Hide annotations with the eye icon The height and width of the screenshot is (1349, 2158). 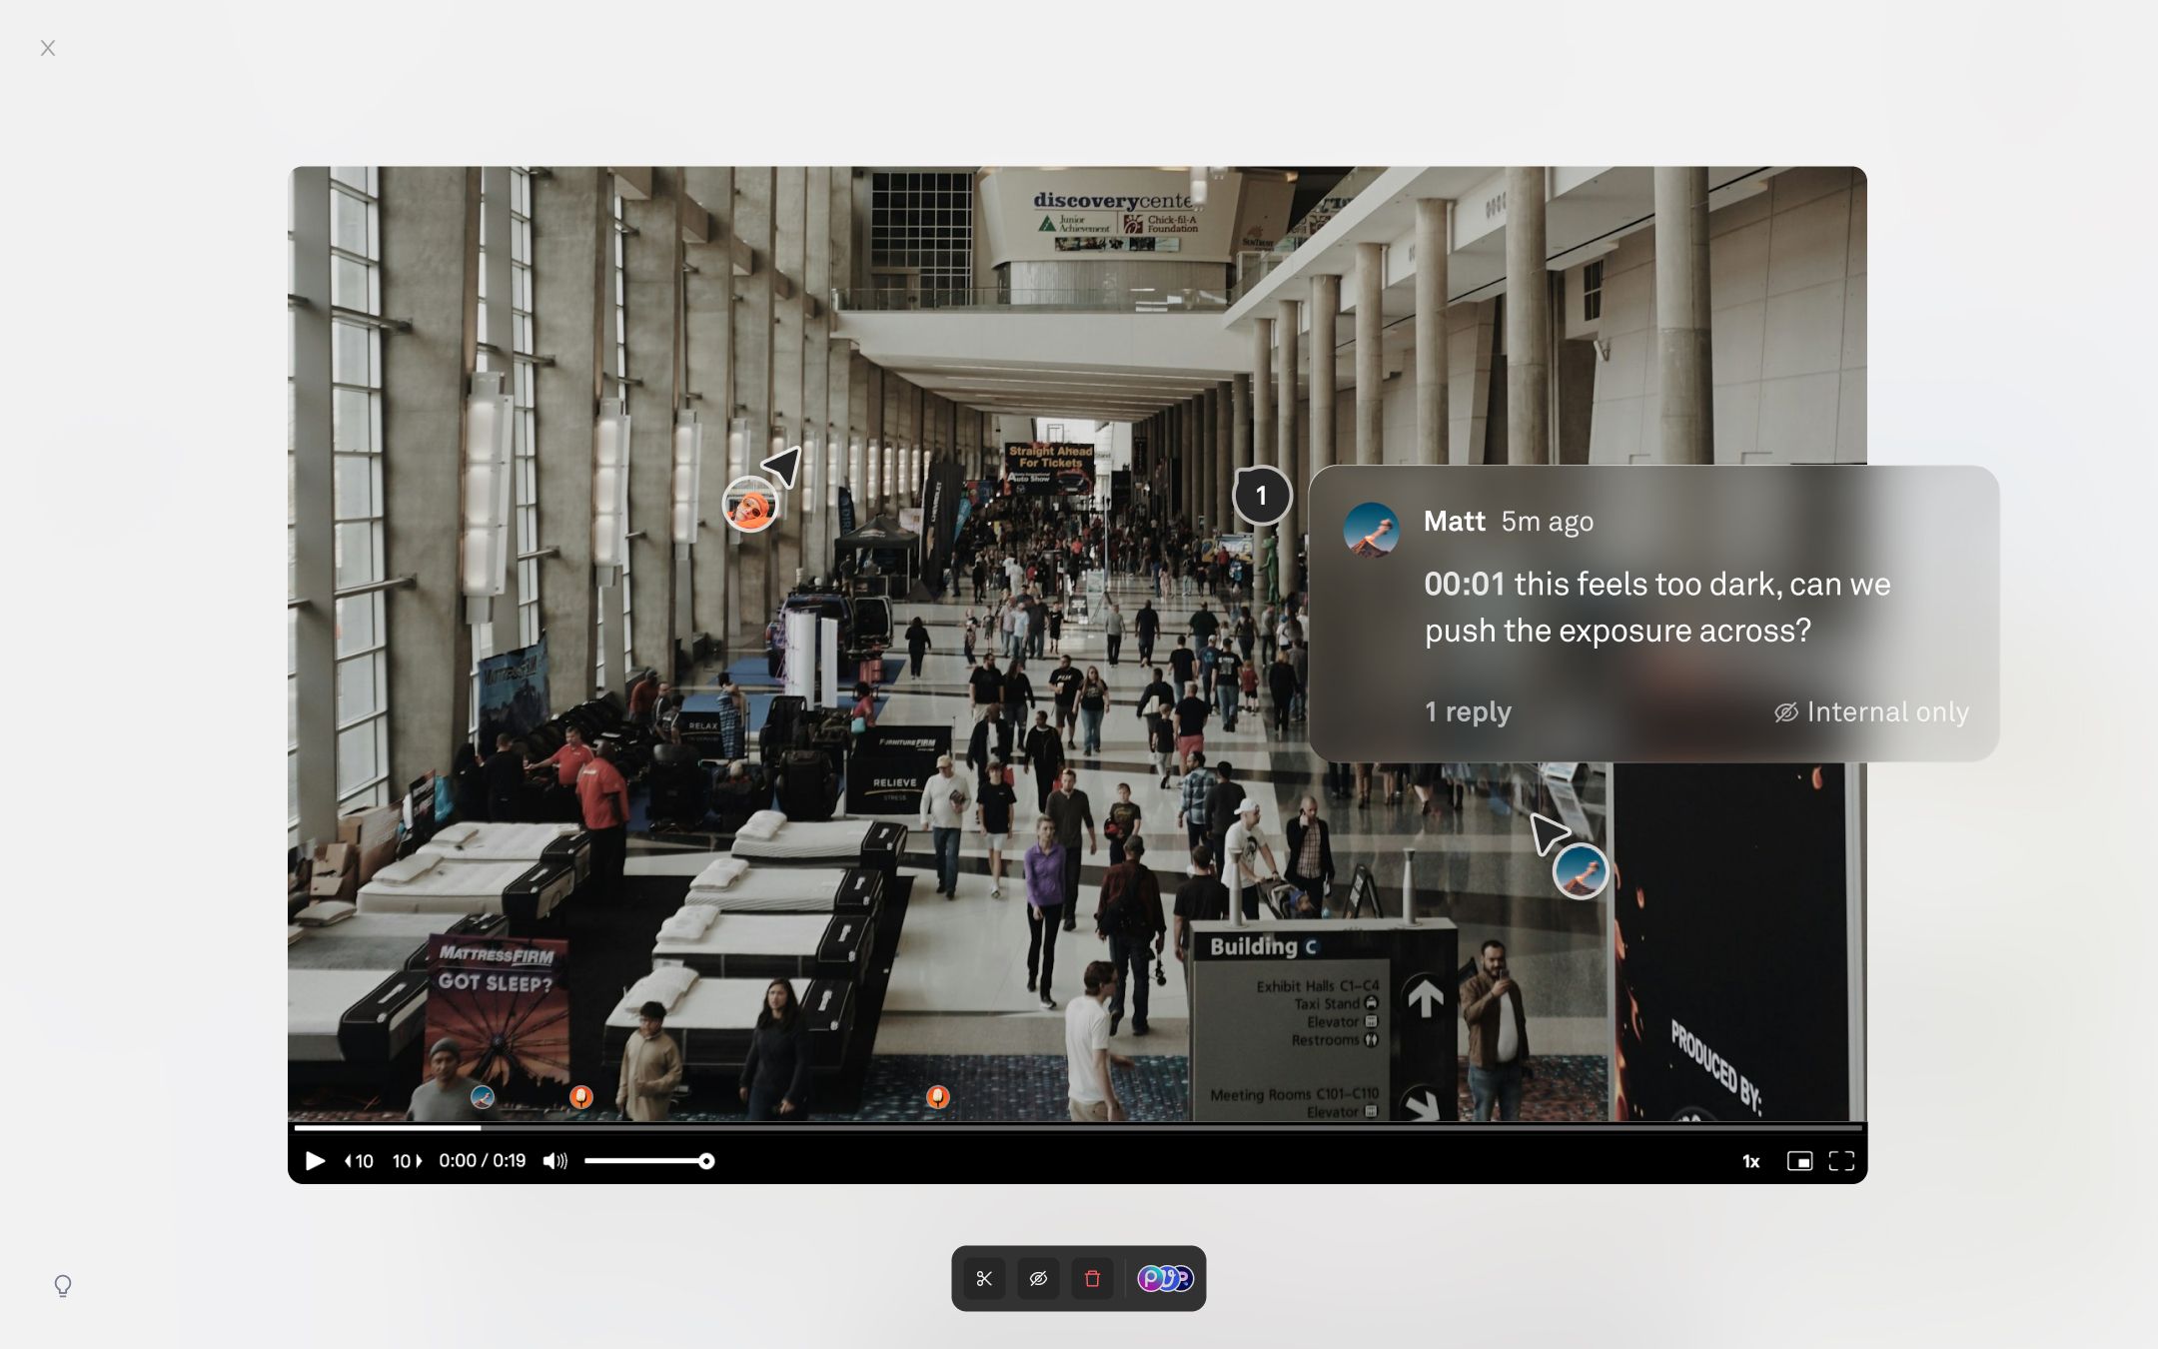coord(1038,1278)
